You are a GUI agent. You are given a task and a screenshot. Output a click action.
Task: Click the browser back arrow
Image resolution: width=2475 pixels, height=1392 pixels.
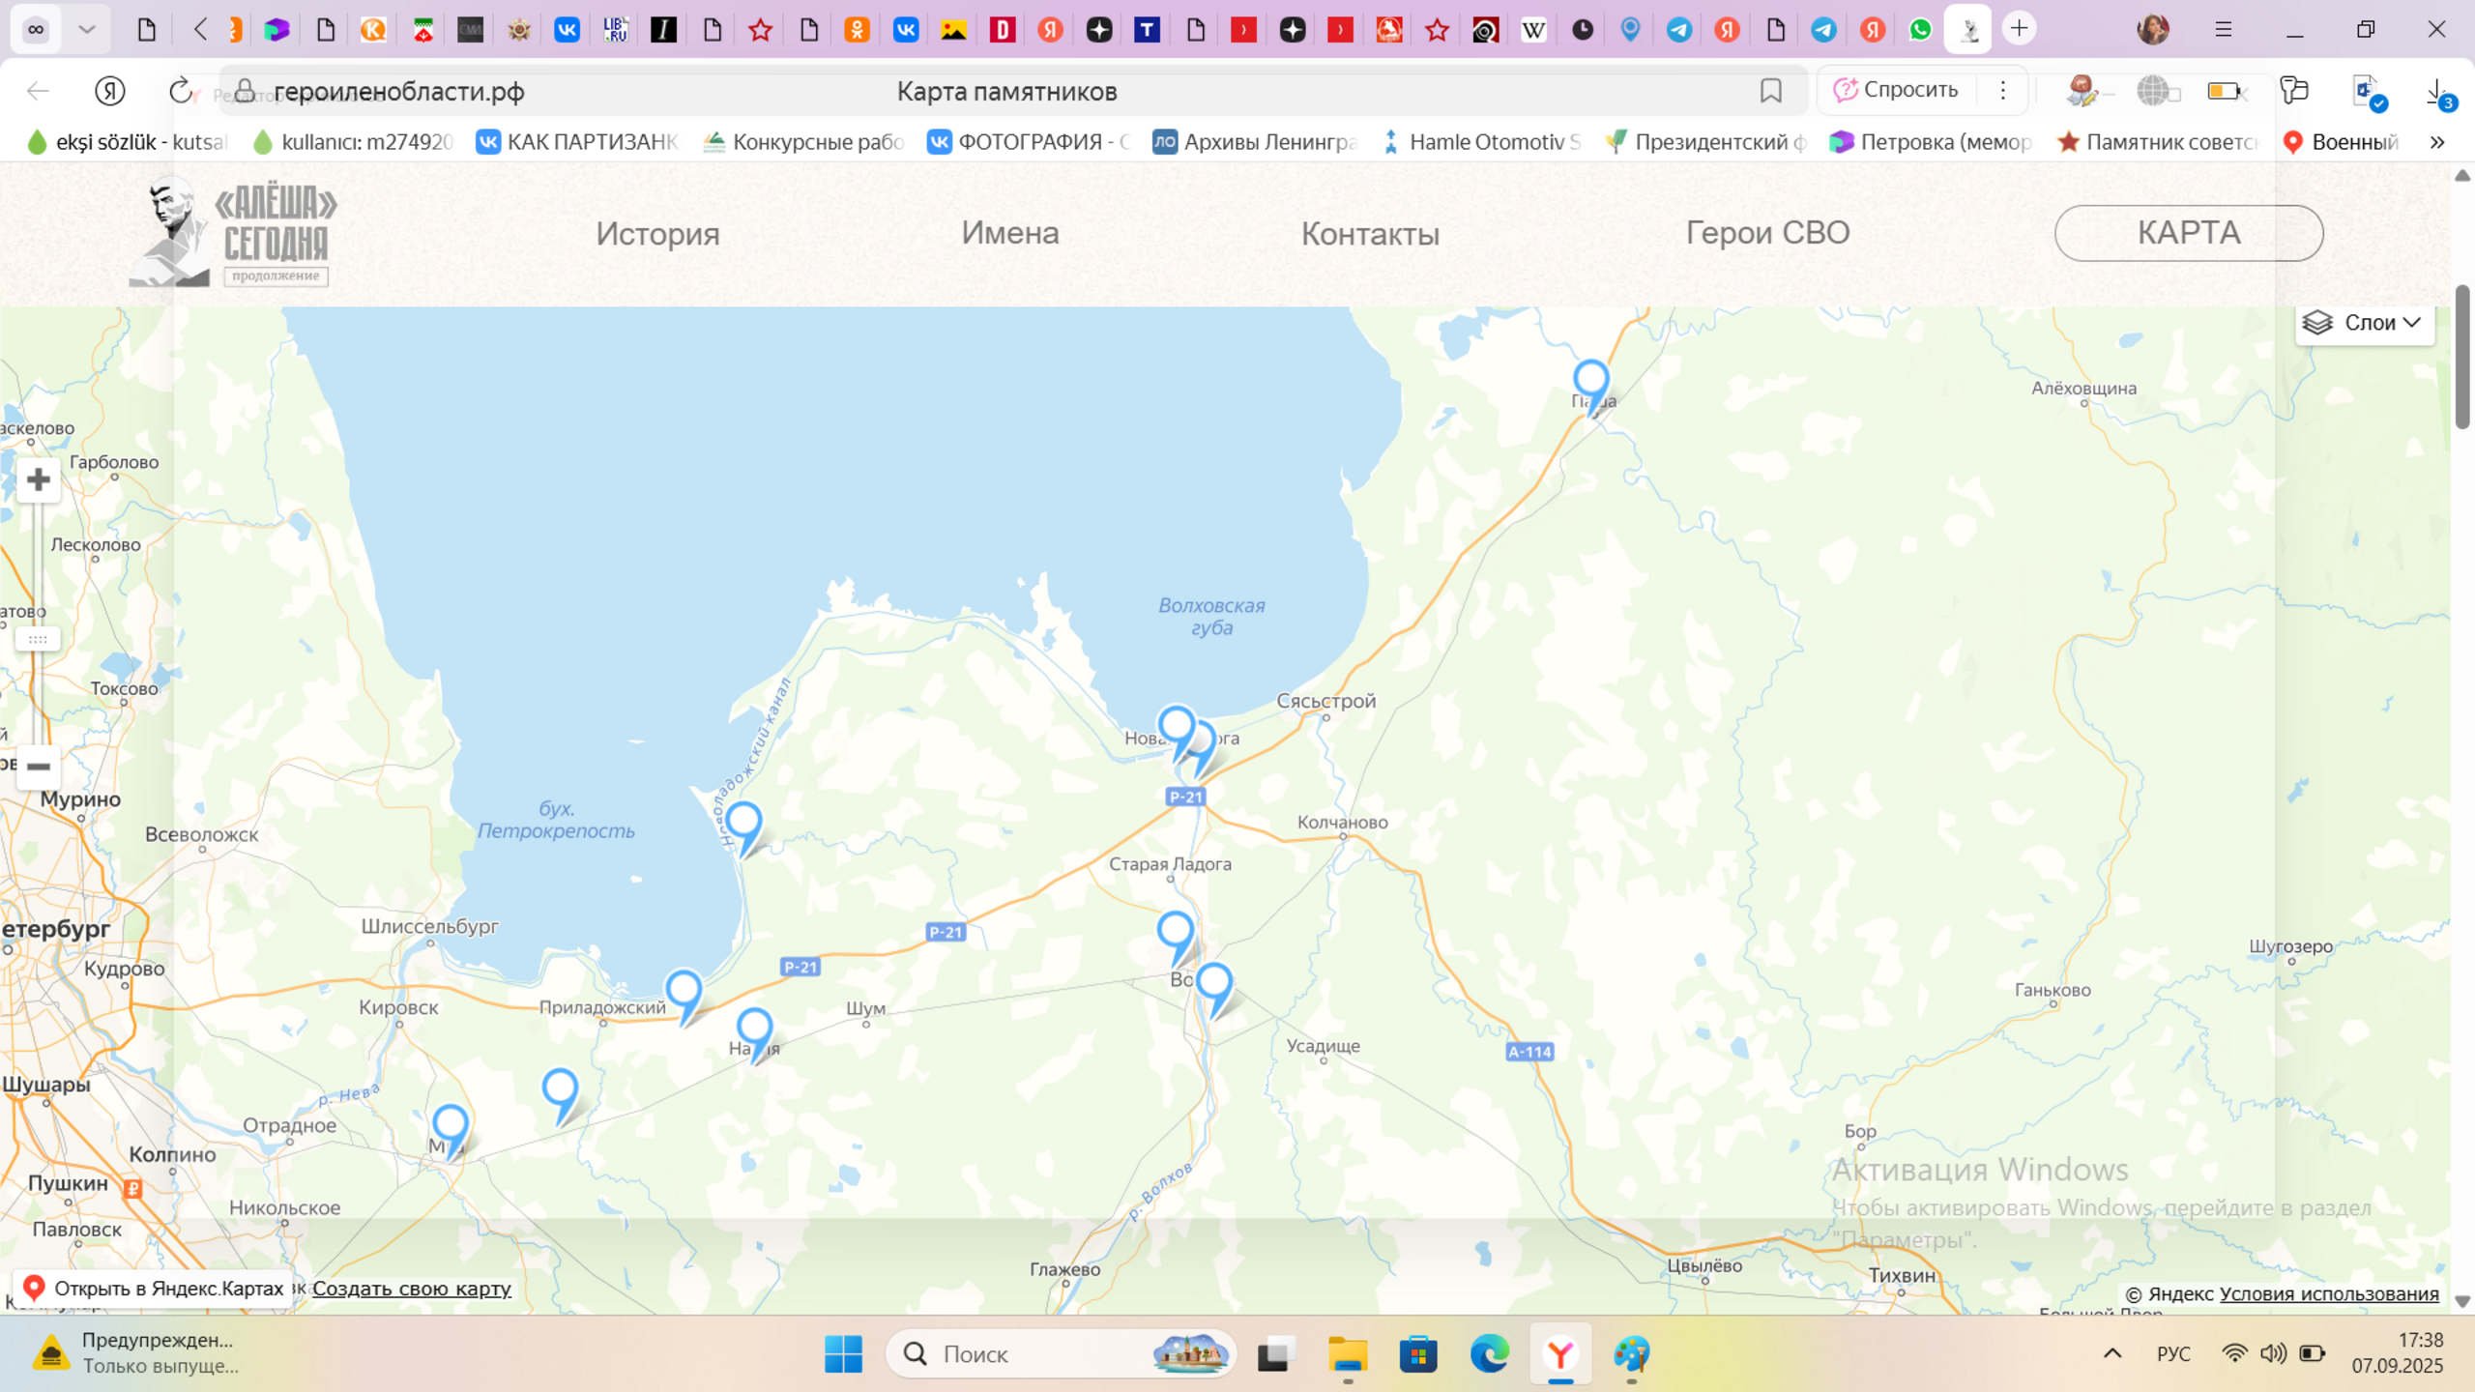(x=38, y=91)
